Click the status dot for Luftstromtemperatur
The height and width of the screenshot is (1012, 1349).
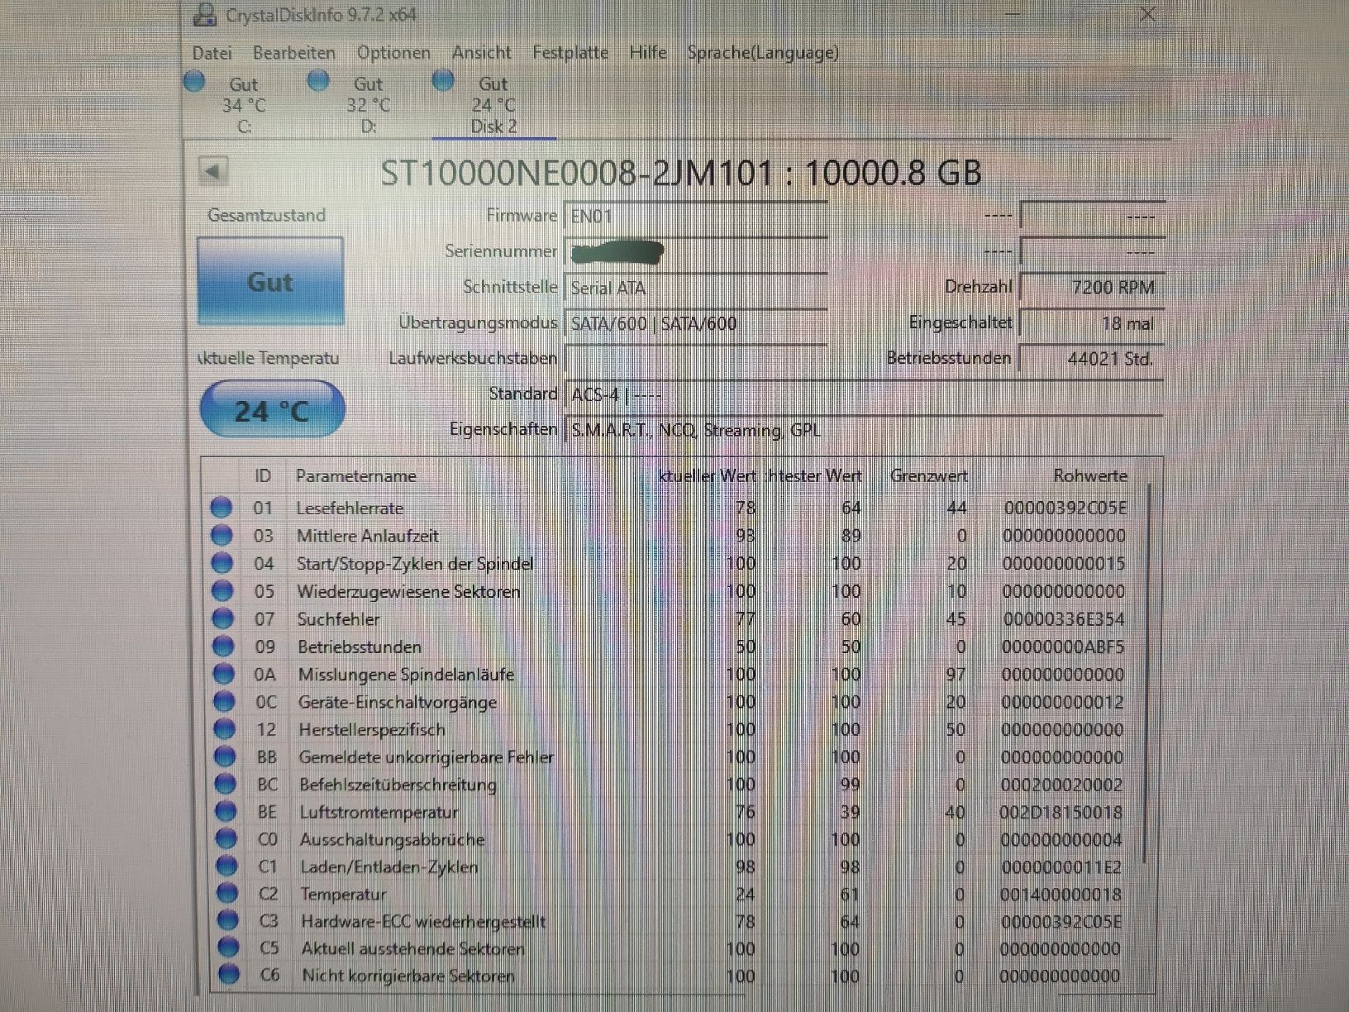point(226,812)
